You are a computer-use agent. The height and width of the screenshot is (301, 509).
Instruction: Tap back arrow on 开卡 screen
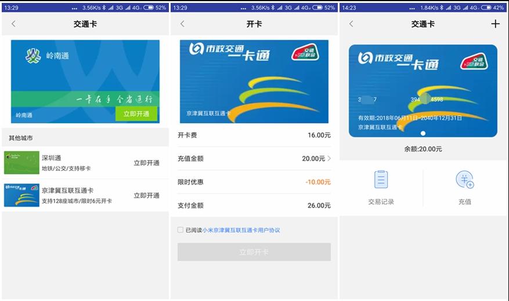[x=182, y=24]
